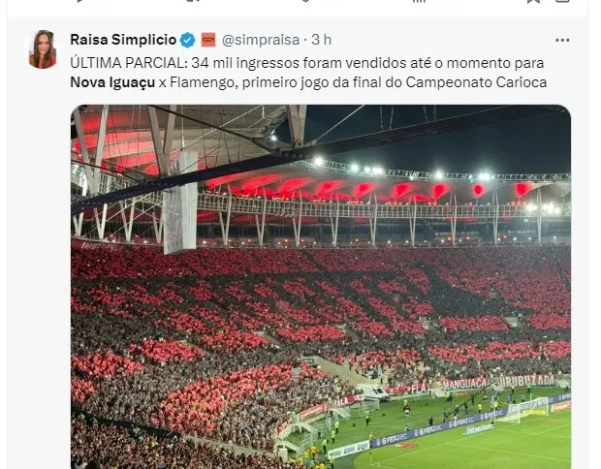601x469 pixels.
Task: Click the red affiliation badge beside the name
Action: 207,40
